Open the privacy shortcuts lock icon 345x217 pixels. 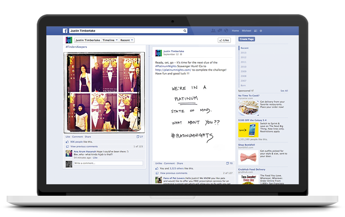[256, 31]
